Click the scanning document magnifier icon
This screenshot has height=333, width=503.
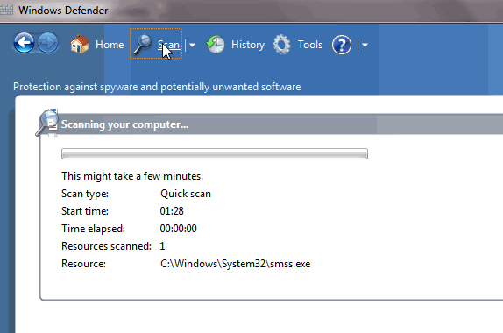[x=46, y=122]
